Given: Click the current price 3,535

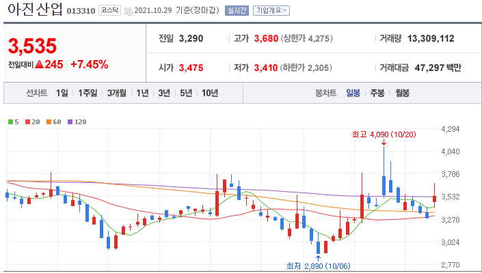Looking at the screenshot, I should click(x=32, y=46).
